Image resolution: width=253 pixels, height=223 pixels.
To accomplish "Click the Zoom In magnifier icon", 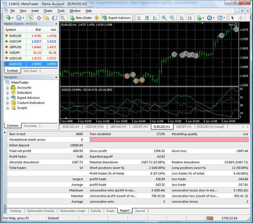I will click(x=164, y=18).
